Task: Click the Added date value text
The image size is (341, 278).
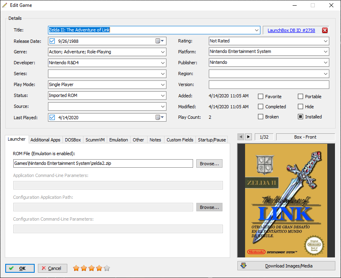Action: coord(229,96)
